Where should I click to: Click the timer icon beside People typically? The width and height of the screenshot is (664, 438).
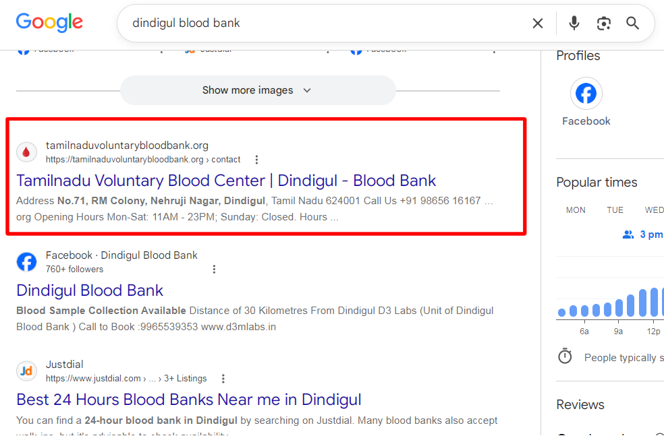(x=565, y=356)
